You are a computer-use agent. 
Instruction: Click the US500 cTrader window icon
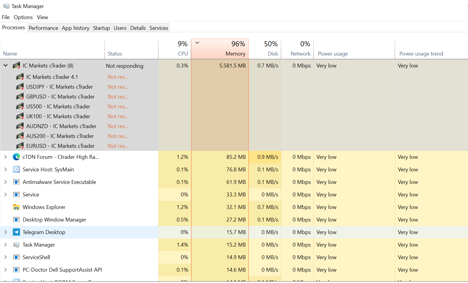[20, 107]
